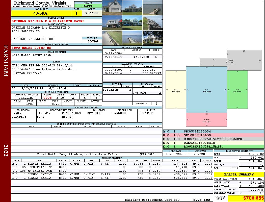The width and height of the screenshot is (265, 202).
Task: Select the blue A.1 1020 SqFt sketch section
Action: (206, 90)
